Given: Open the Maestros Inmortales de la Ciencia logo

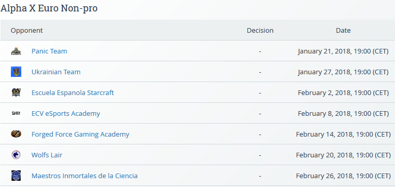Looking at the screenshot, I should 16,176.
